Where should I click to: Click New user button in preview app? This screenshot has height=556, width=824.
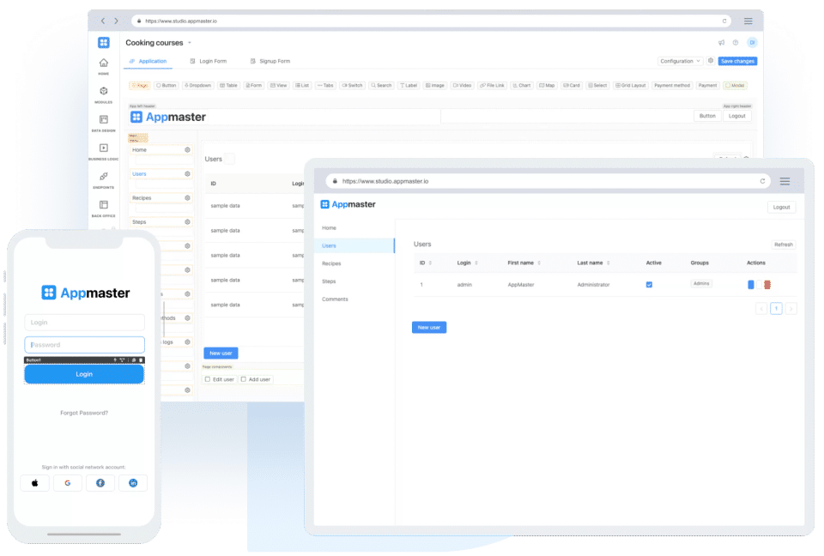point(429,328)
